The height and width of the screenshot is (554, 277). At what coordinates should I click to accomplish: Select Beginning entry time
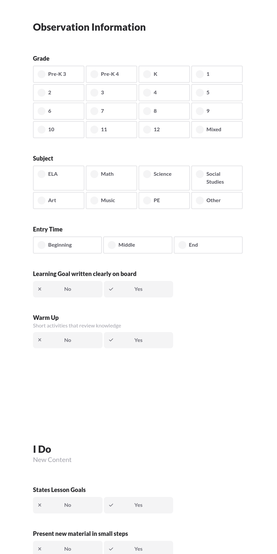(x=67, y=245)
